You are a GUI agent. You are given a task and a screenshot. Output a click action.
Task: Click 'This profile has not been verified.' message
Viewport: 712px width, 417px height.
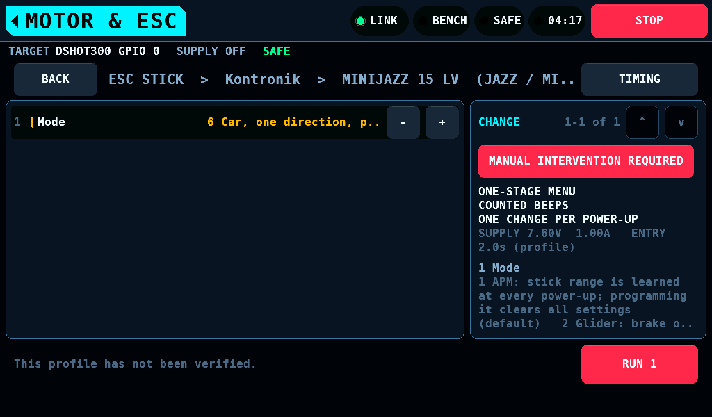pyautogui.click(x=135, y=364)
